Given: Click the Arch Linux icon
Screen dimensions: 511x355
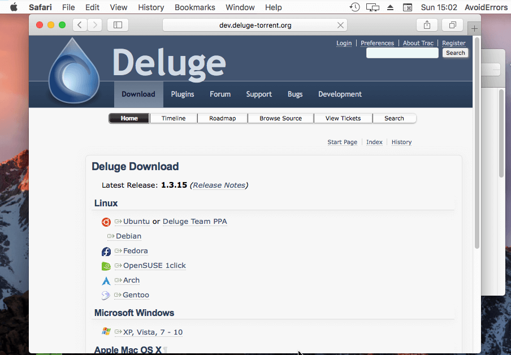Looking at the screenshot, I should point(106,281).
